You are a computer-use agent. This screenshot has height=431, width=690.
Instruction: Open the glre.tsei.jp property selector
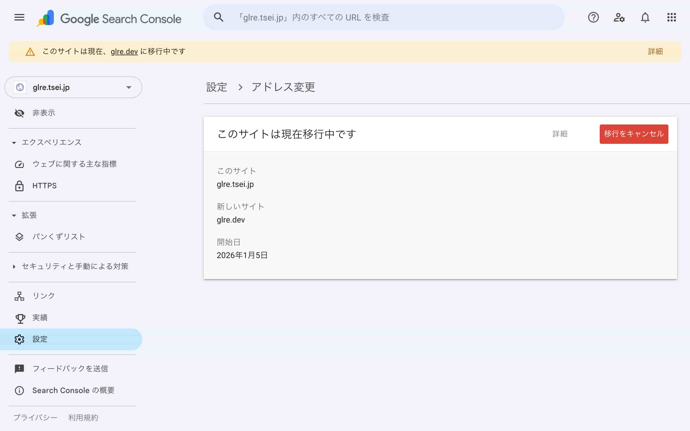pos(73,88)
